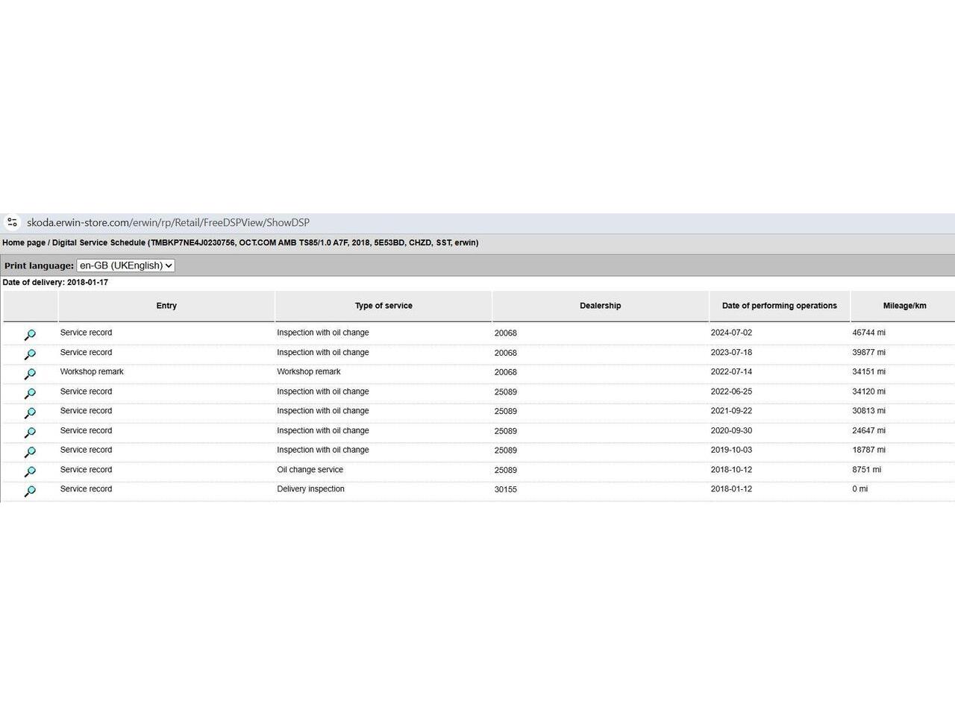Inspect the 2021-09-22 service record icon
Screen dimensions: 955x716
30,412
